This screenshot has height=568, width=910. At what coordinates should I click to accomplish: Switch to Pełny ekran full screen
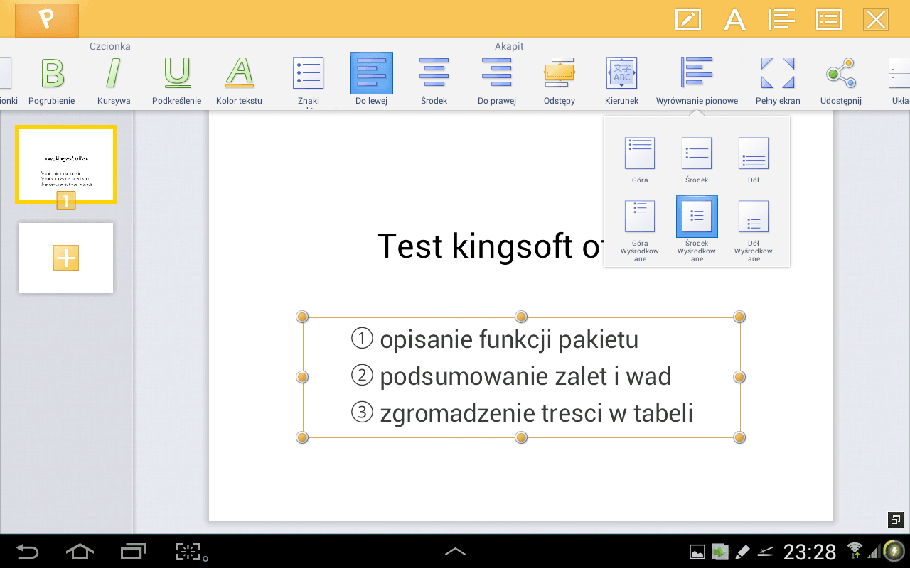point(778,81)
